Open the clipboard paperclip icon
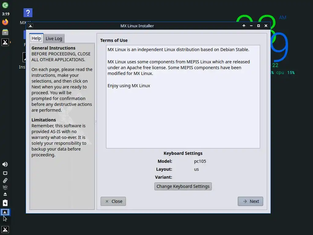The height and width of the screenshot is (235, 313). [x=5, y=181]
